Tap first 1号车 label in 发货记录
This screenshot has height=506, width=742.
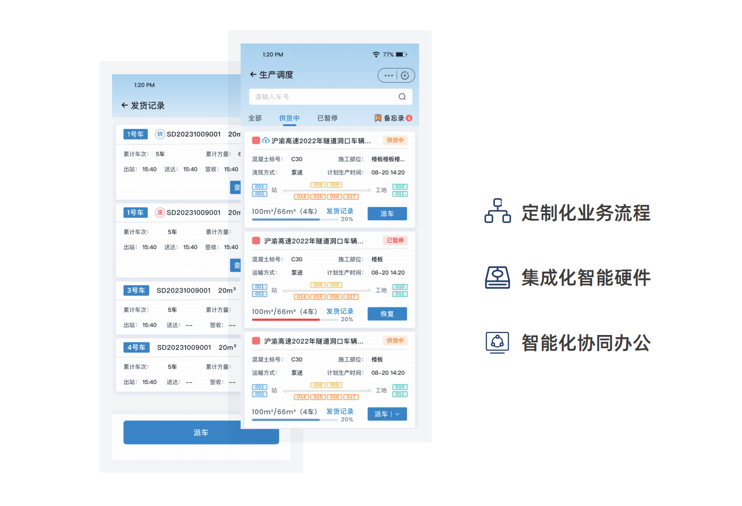[x=135, y=134]
